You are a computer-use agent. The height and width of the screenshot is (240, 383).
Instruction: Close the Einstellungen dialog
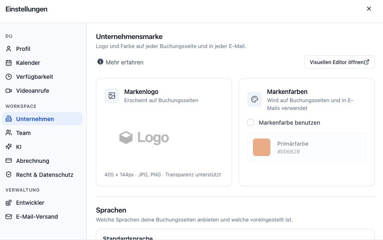pyautogui.click(x=369, y=9)
